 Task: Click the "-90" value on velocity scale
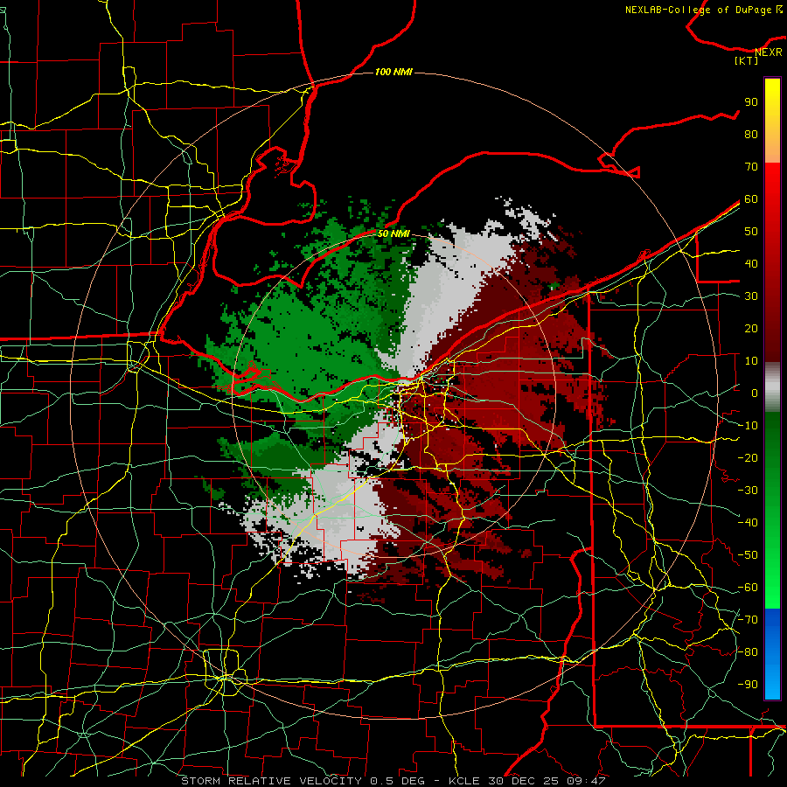(748, 685)
